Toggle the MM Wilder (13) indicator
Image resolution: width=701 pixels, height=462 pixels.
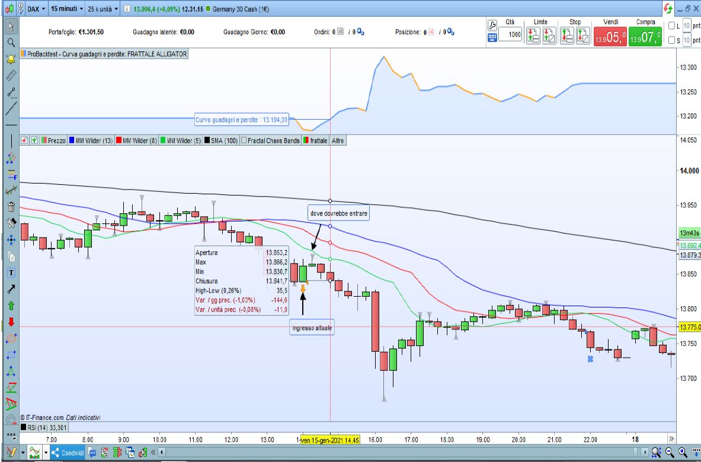pos(91,140)
